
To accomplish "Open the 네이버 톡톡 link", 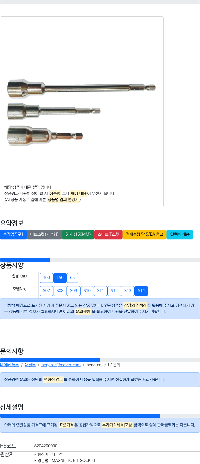I will point(9,365).
